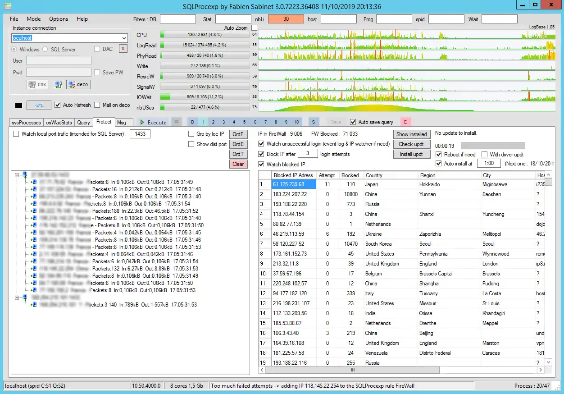The image size is (564, 394).
Task: Toggle Block IP after checkbox
Action: coord(261,154)
